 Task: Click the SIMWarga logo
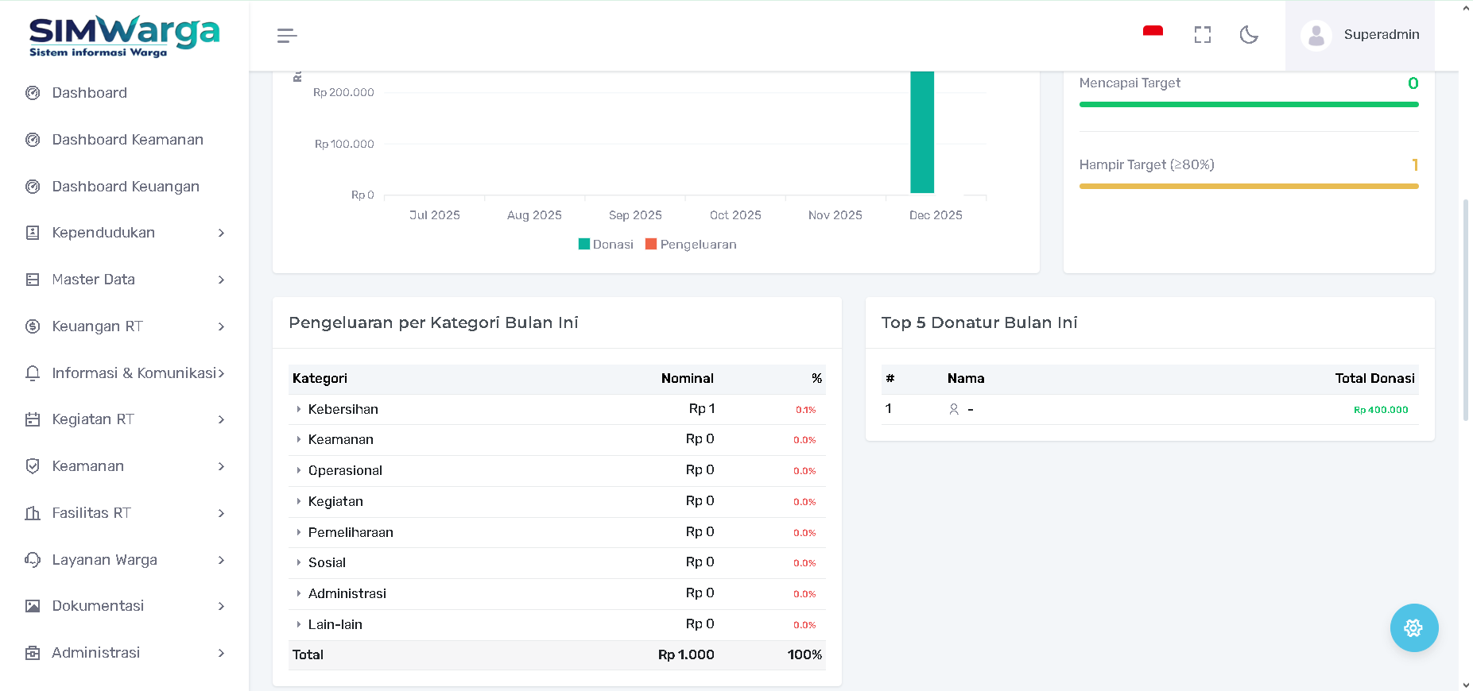[x=124, y=36]
